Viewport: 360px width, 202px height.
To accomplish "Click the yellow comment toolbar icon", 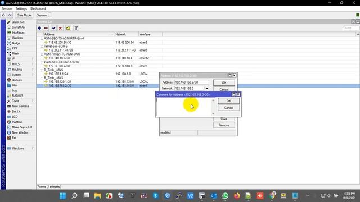I will click(68, 28).
